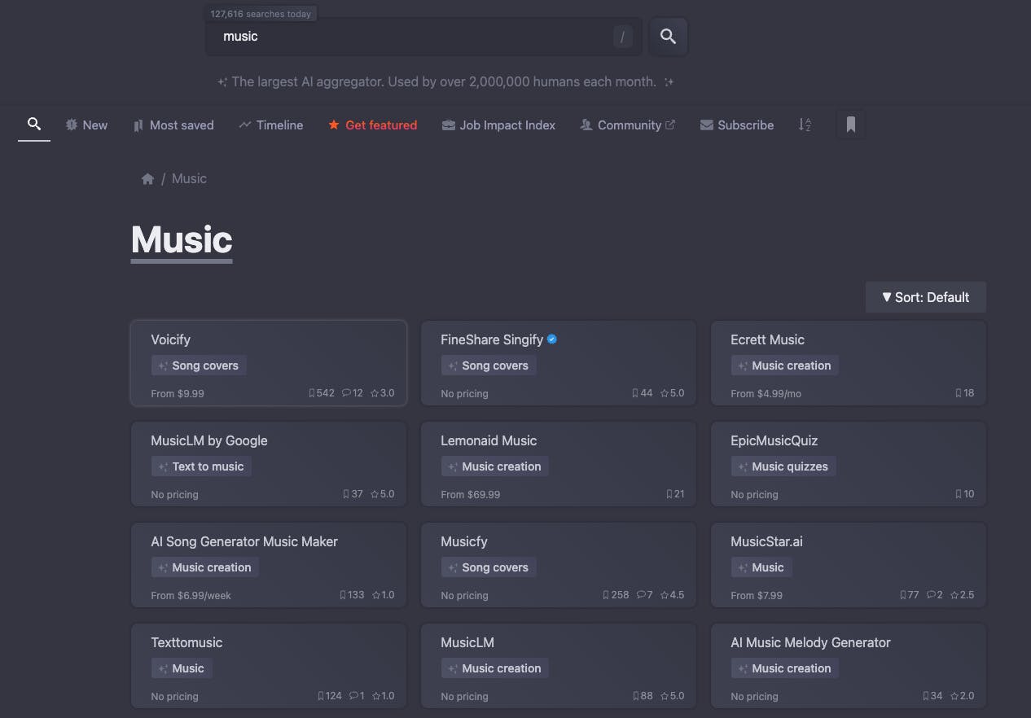Open the Job Impact Index tab
The height and width of the screenshot is (718, 1031).
pyautogui.click(x=498, y=125)
